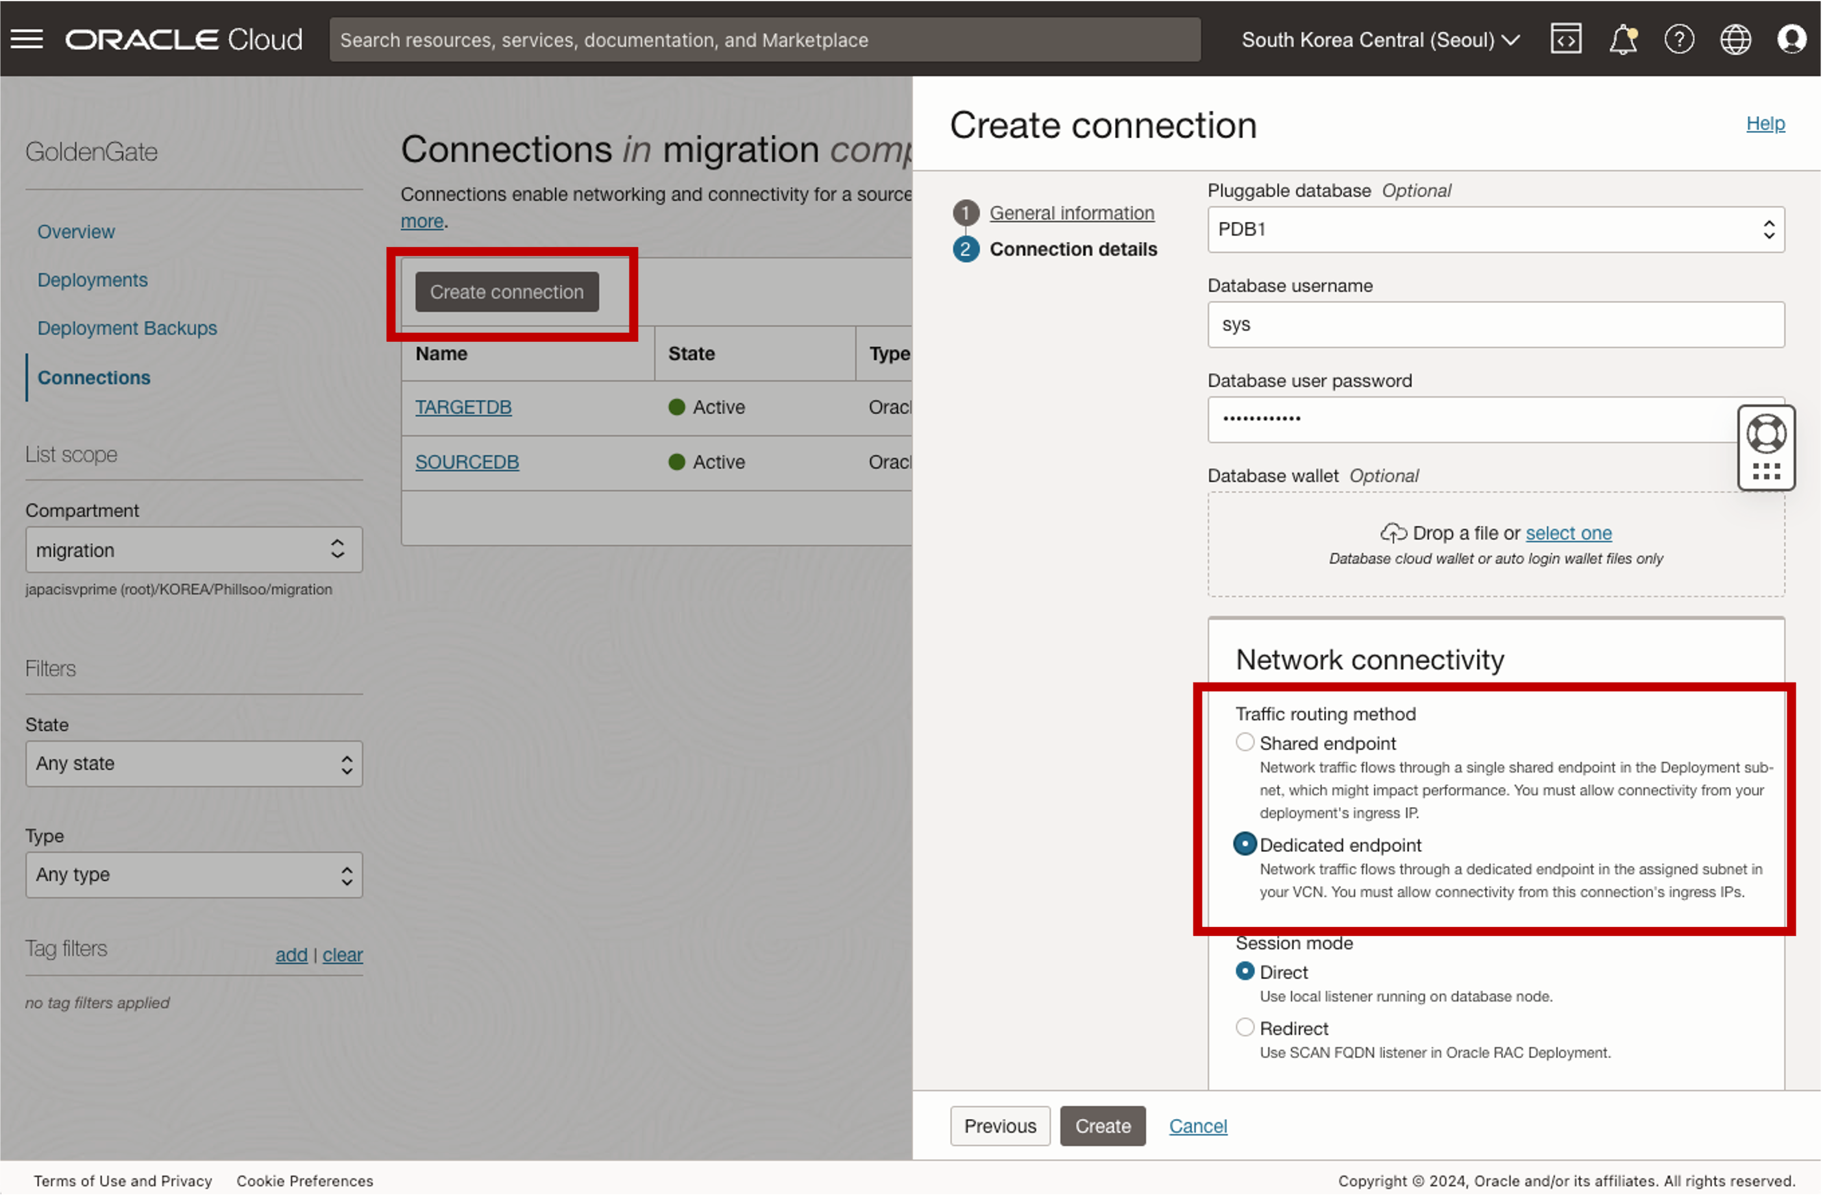Go to Deployment Backups in sidebar
The height and width of the screenshot is (1195, 1823).
pyautogui.click(x=127, y=328)
